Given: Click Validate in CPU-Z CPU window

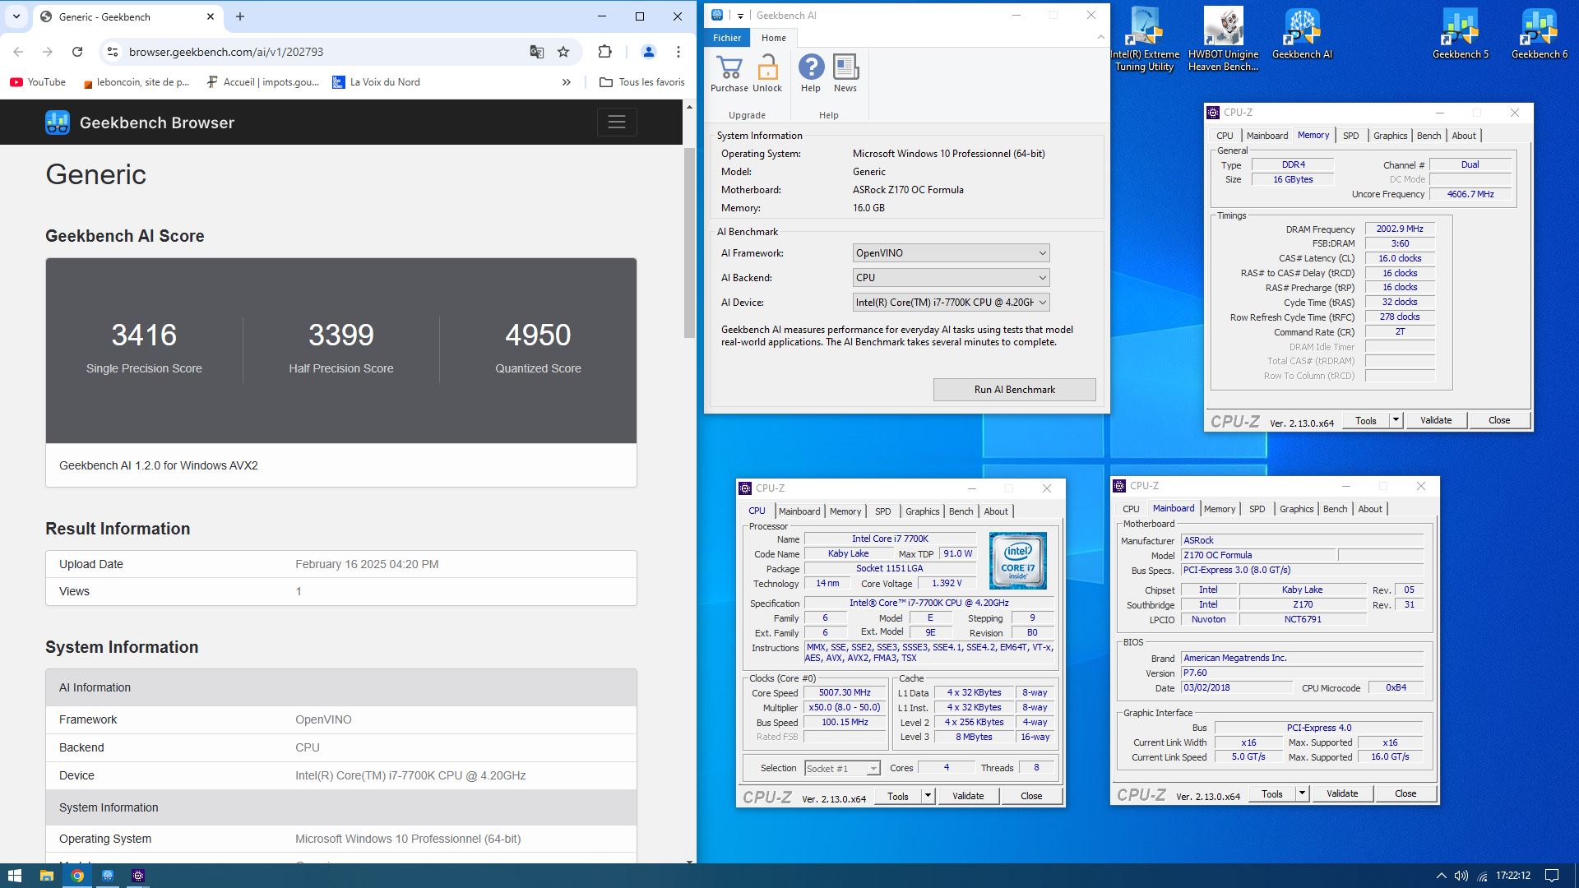Looking at the screenshot, I should pyautogui.click(x=967, y=796).
